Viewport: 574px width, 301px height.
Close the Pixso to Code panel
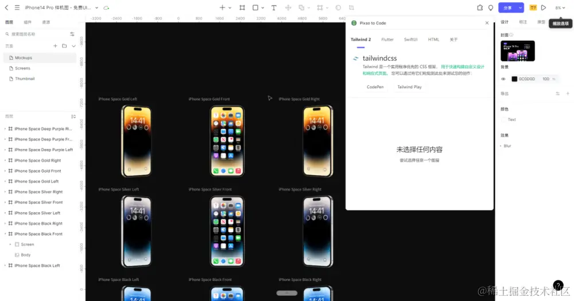487,23
